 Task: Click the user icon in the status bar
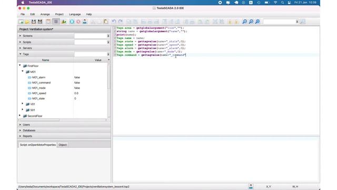[x=251, y=186]
